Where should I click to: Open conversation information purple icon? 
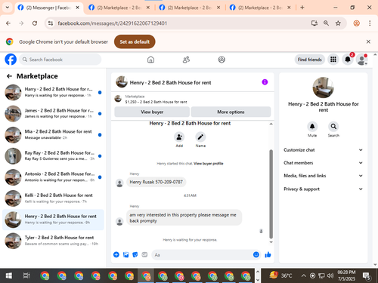[265, 82]
